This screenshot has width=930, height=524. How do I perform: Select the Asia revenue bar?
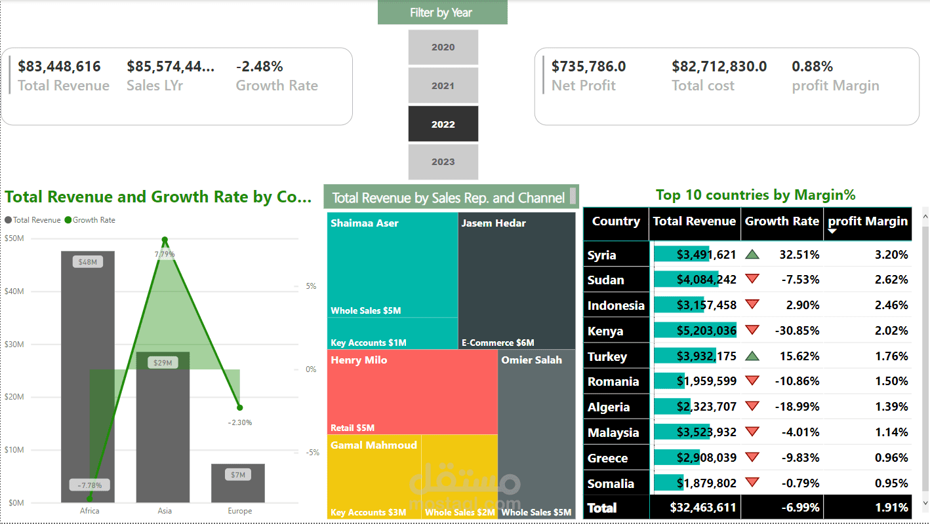(163, 428)
